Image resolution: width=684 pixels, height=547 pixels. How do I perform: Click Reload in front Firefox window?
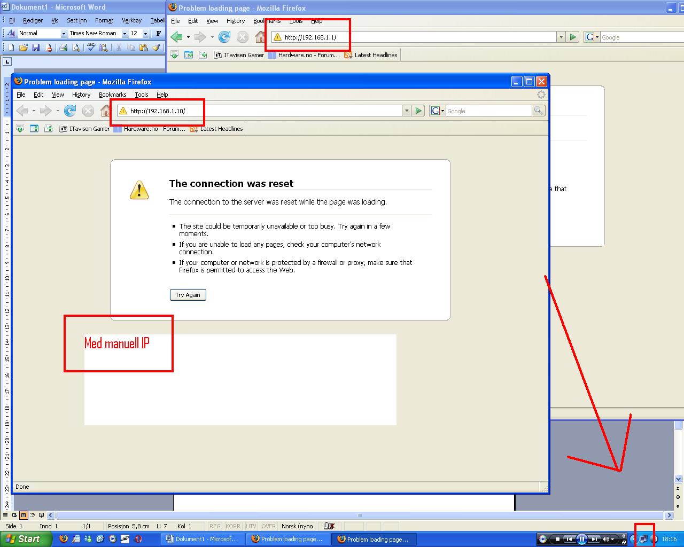(x=70, y=111)
